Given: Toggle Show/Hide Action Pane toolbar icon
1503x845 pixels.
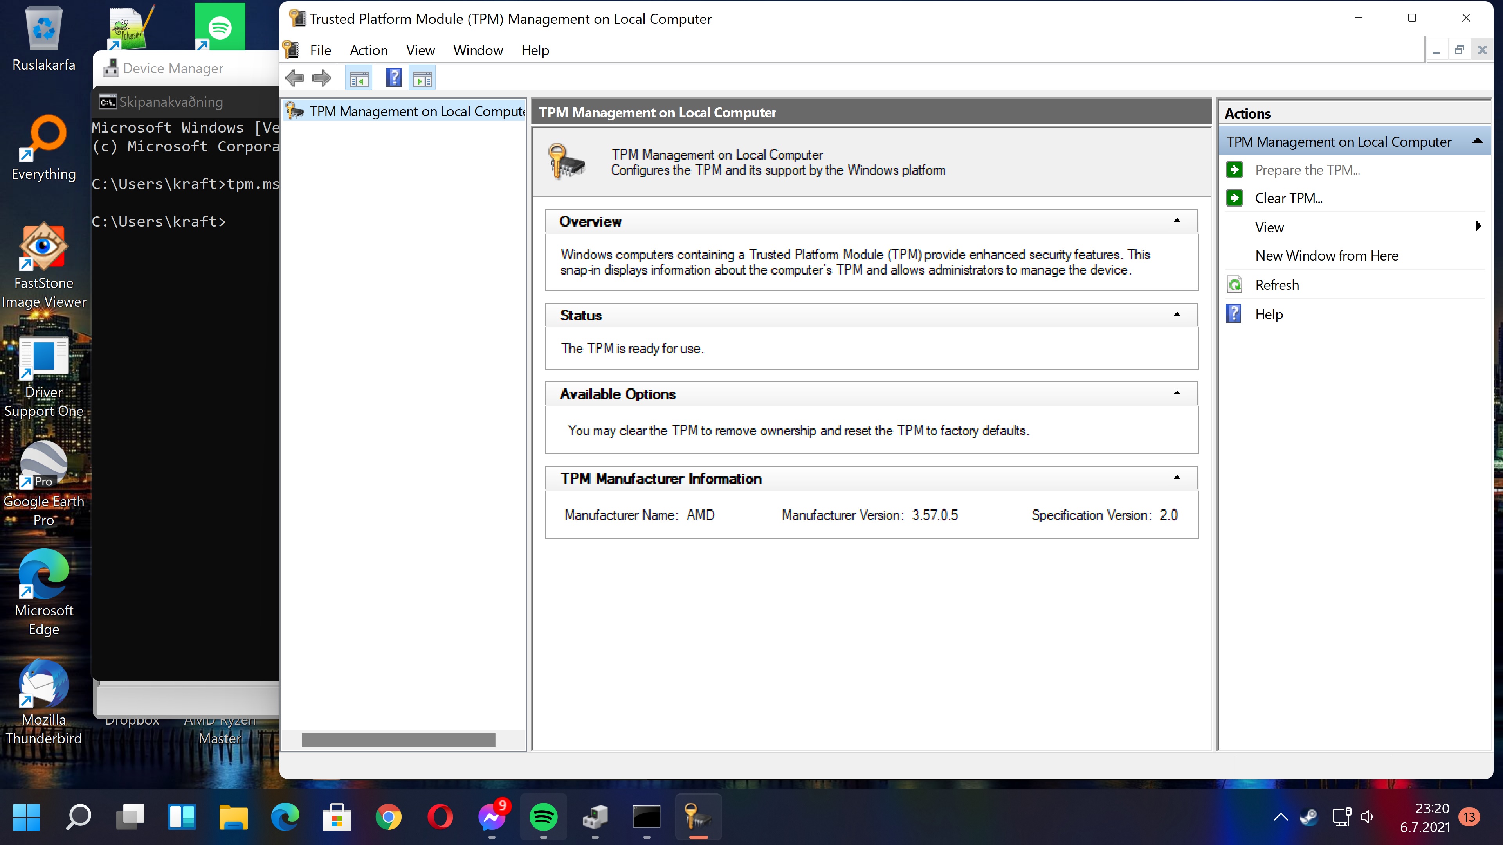Looking at the screenshot, I should click(422, 78).
